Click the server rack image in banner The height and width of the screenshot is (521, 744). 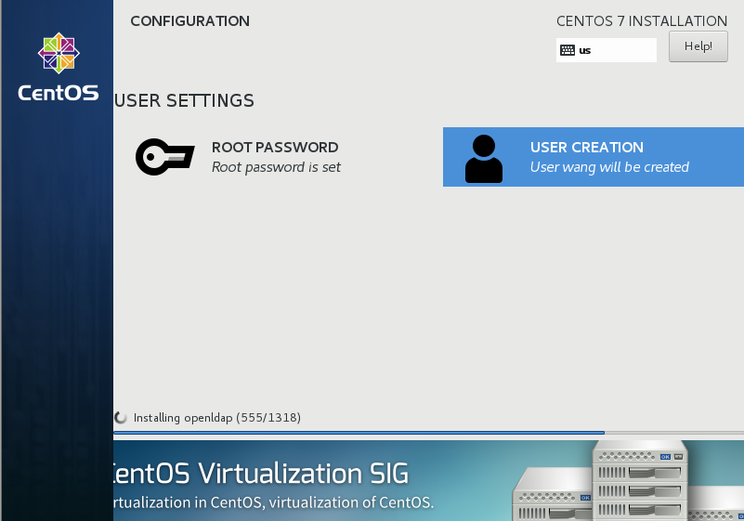coord(628,480)
